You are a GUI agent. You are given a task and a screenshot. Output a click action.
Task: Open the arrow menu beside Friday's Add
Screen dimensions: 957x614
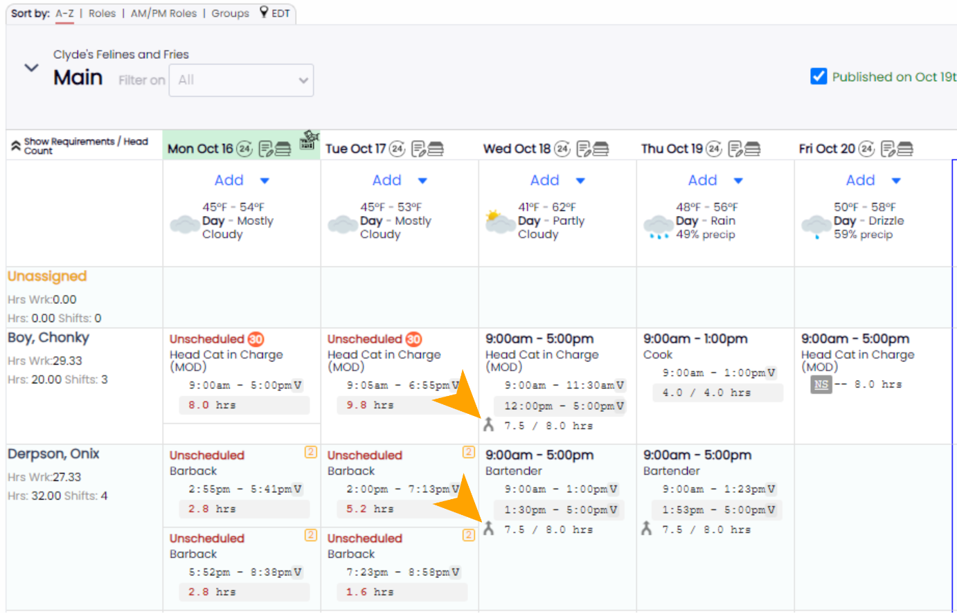click(896, 181)
